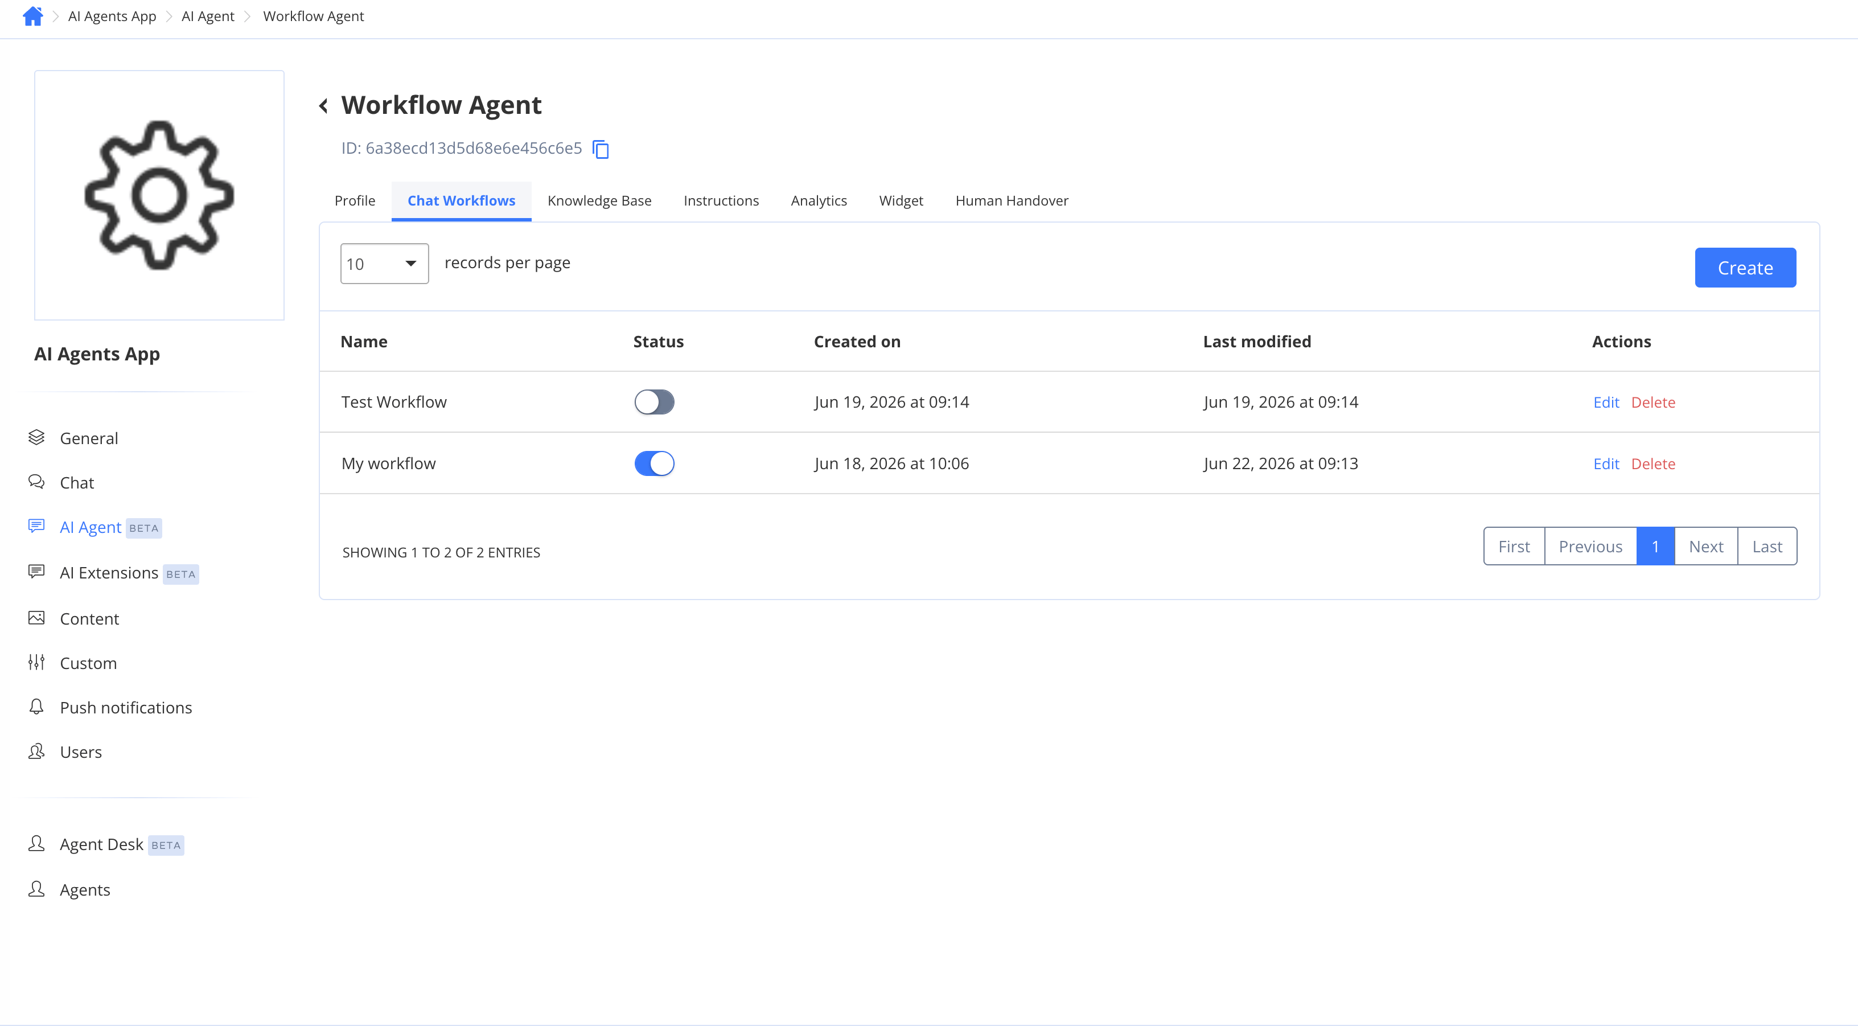Click the Workflow Agent breadcrumb
This screenshot has width=1858, height=1026.
tap(313, 16)
